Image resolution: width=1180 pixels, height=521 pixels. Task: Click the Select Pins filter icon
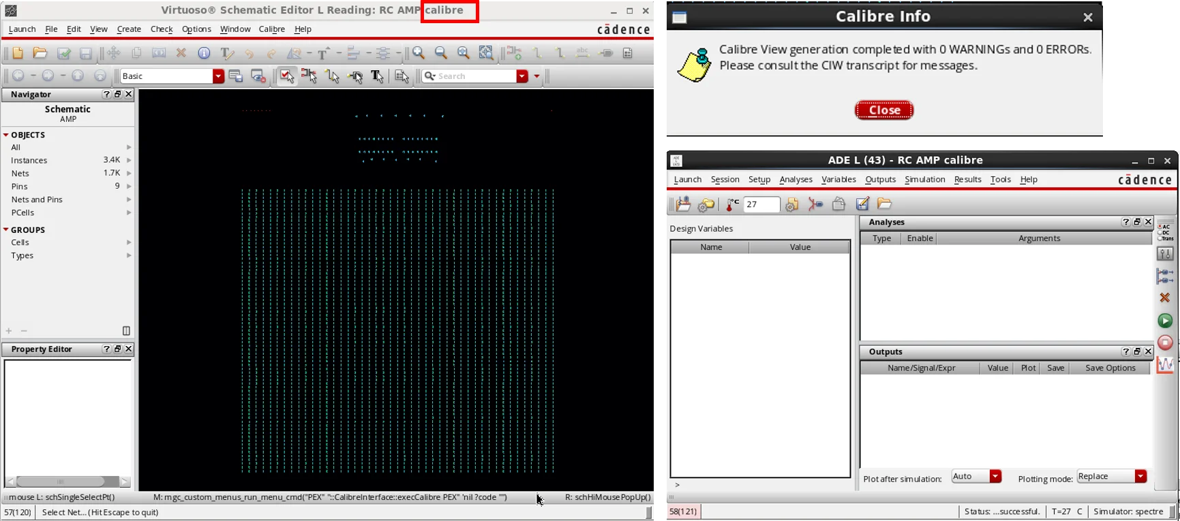click(x=355, y=76)
